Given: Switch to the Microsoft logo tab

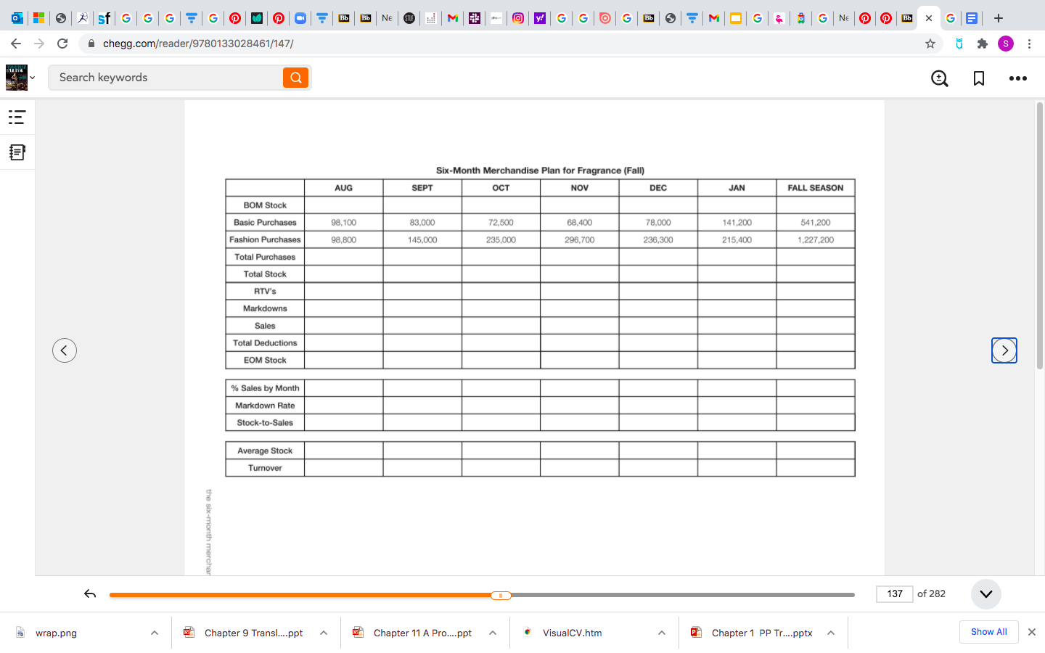Looking at the screenshot, I should pos(39,18).
